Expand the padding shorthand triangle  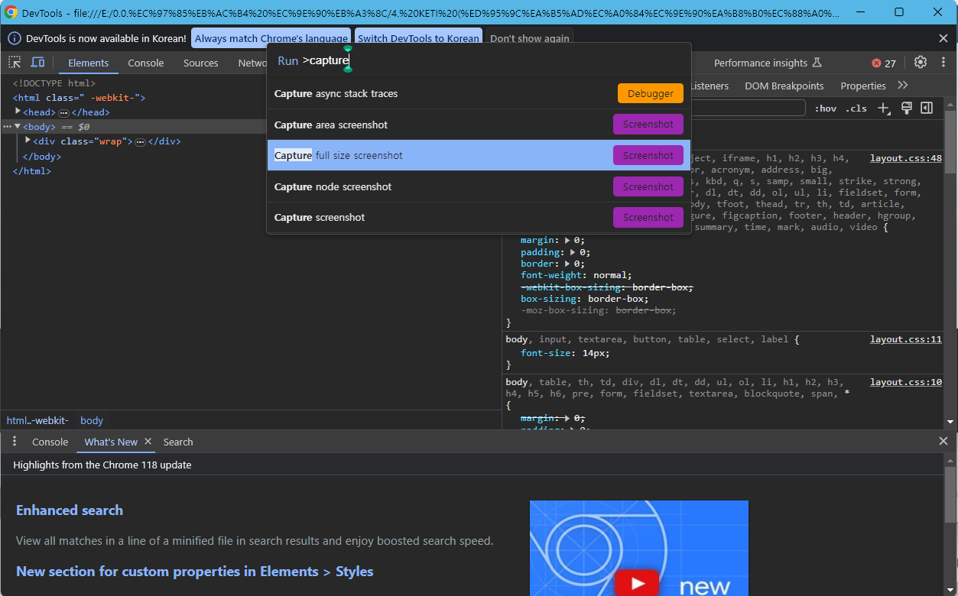point(573,251)
